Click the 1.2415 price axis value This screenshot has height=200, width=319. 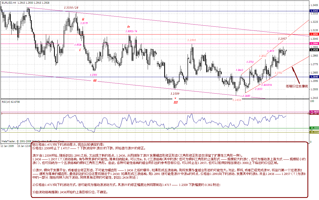click(314, 98)
